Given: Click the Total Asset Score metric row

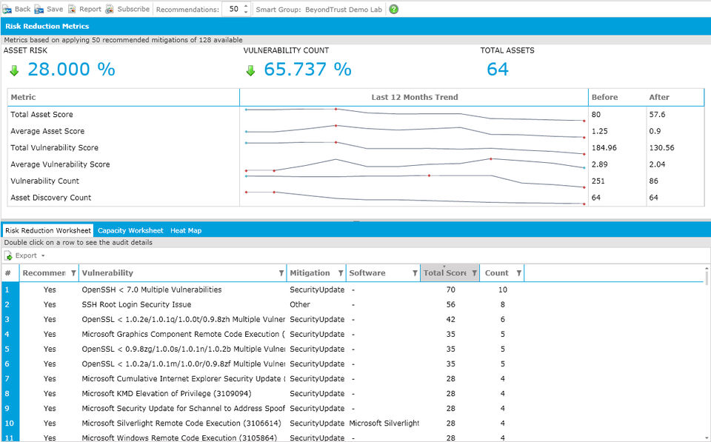Looking at the screenshot, I should (x=356, y=114).
